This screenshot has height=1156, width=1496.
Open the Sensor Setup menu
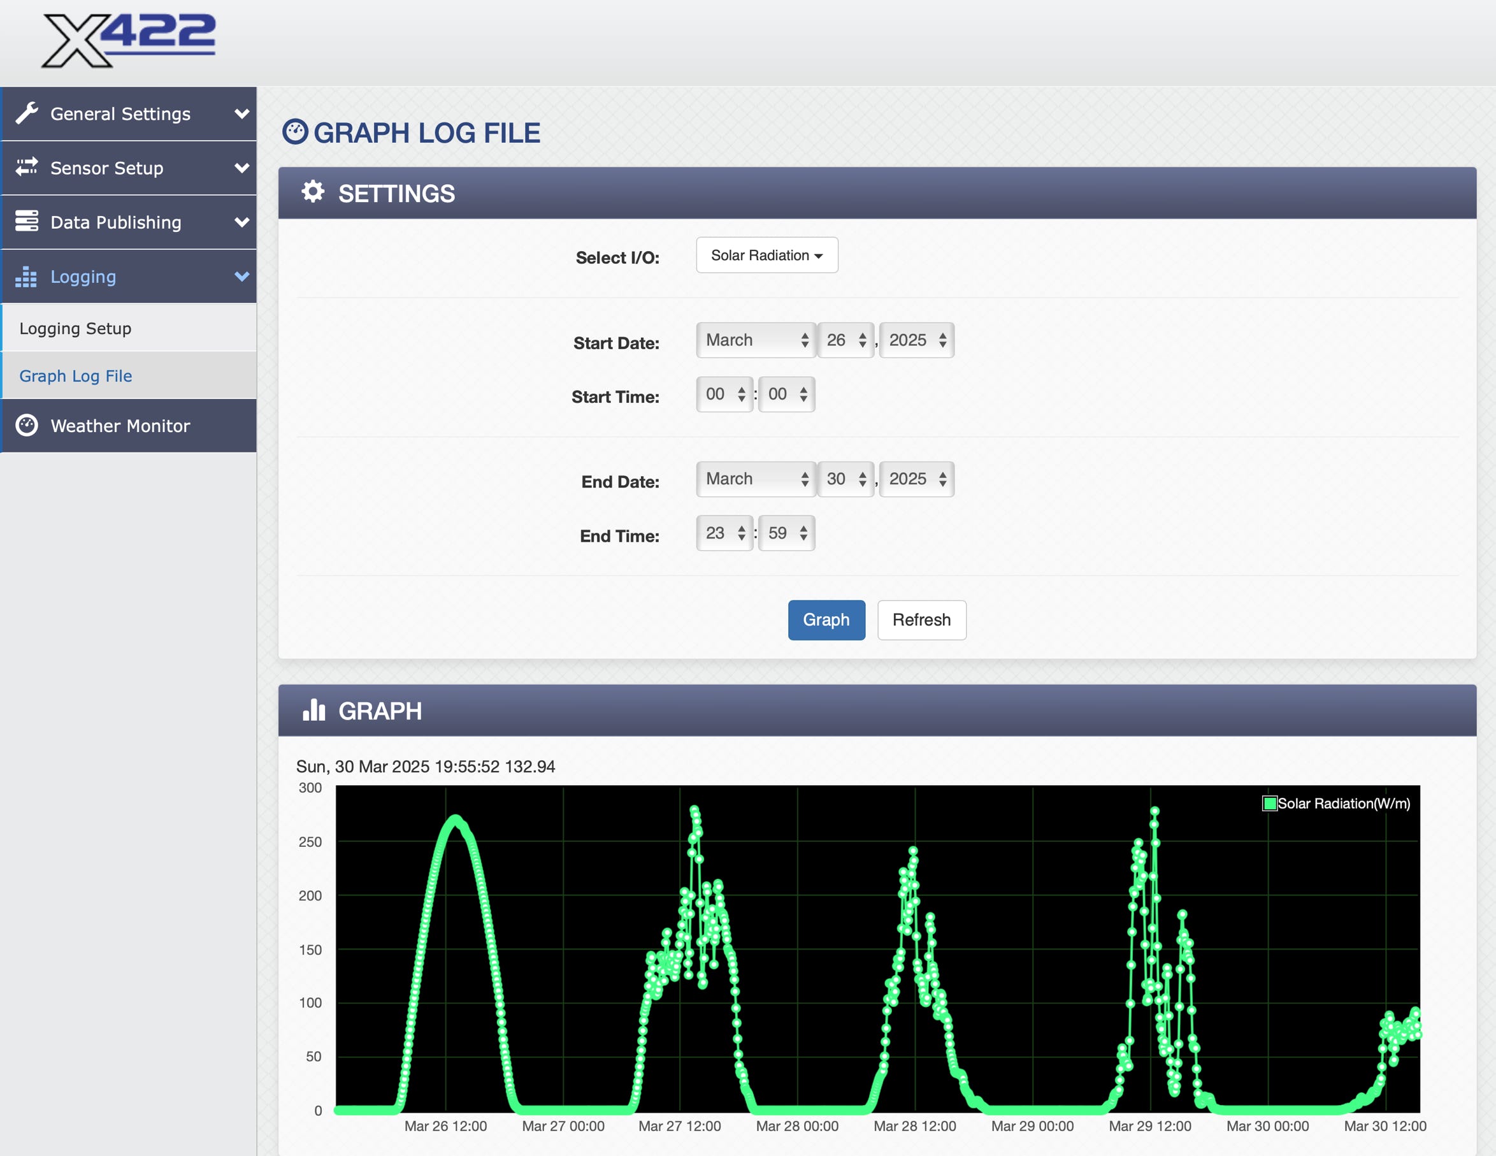point(129,168)
